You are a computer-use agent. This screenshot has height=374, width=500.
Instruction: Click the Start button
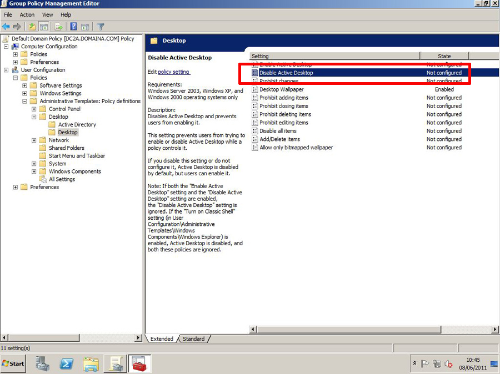tap(13, 363)
